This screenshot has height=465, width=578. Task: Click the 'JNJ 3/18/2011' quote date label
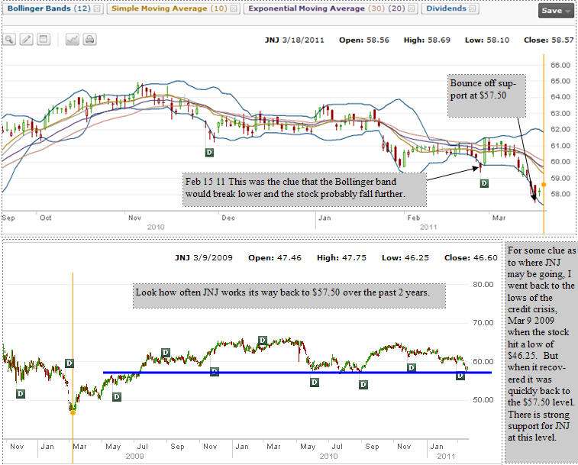[x=295, y=40]
